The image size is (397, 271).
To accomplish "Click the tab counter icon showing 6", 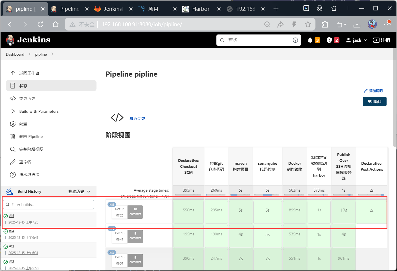I will [x=306, y=8].
